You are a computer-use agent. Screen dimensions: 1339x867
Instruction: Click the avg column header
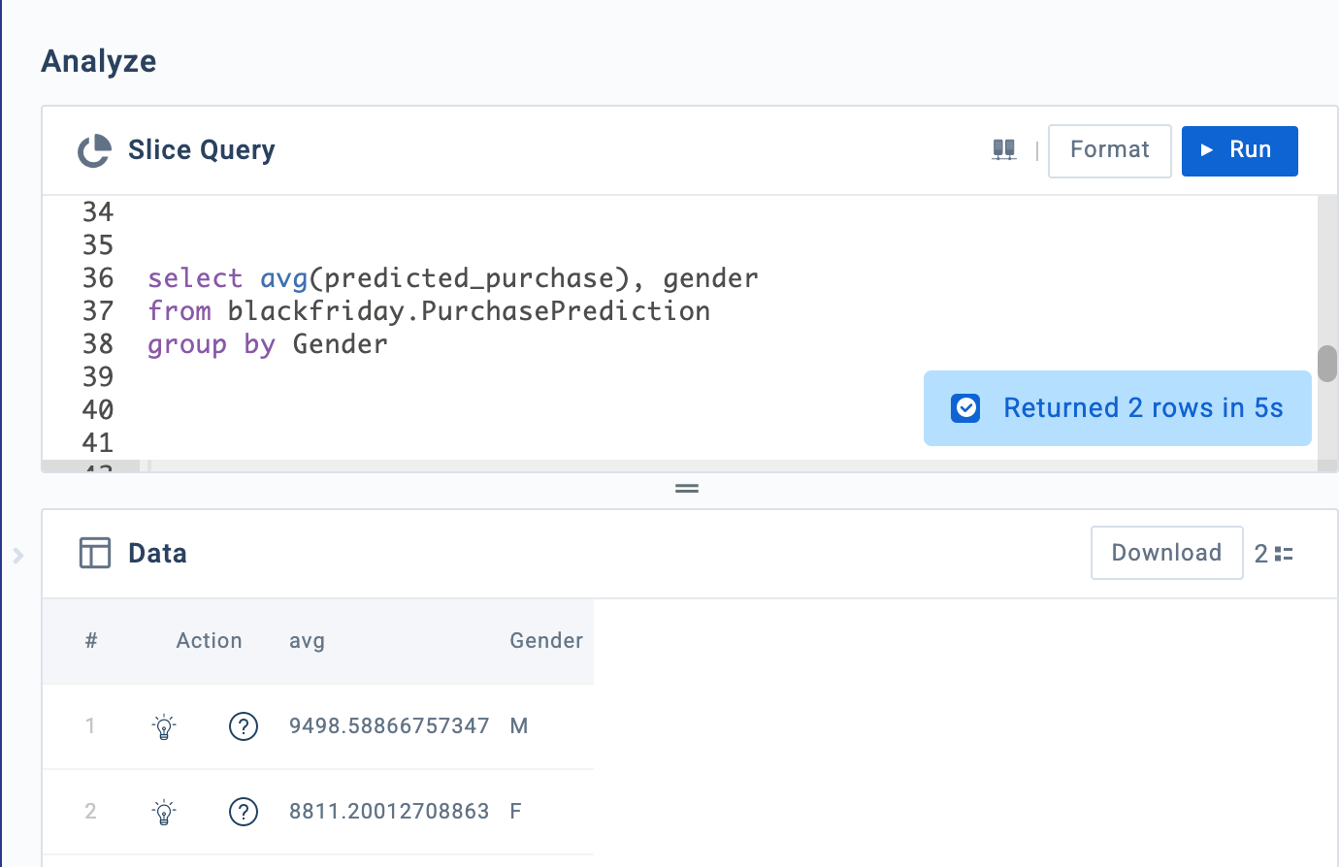(x=307, y=641)
